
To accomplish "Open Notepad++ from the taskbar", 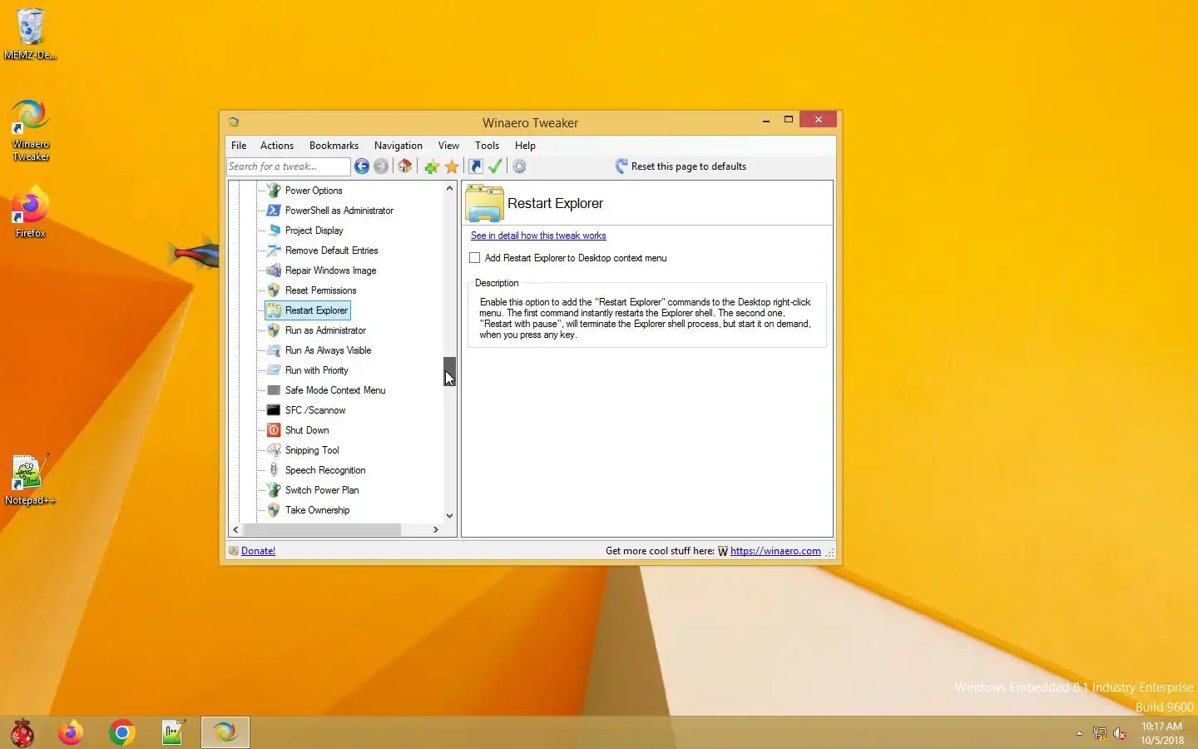I will click(x=173, y=733).
